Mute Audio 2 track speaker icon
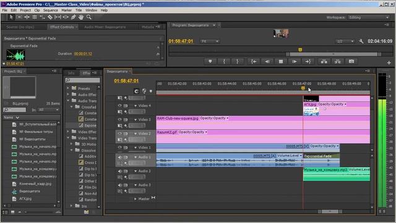The image size is (396, 223). (120, 171)
